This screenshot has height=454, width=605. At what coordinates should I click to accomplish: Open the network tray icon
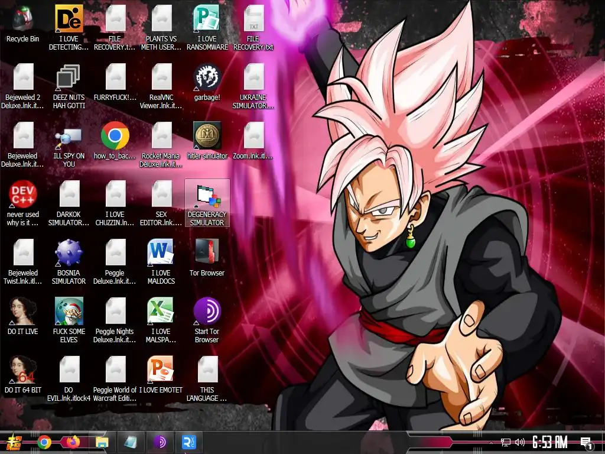(505, 442)
